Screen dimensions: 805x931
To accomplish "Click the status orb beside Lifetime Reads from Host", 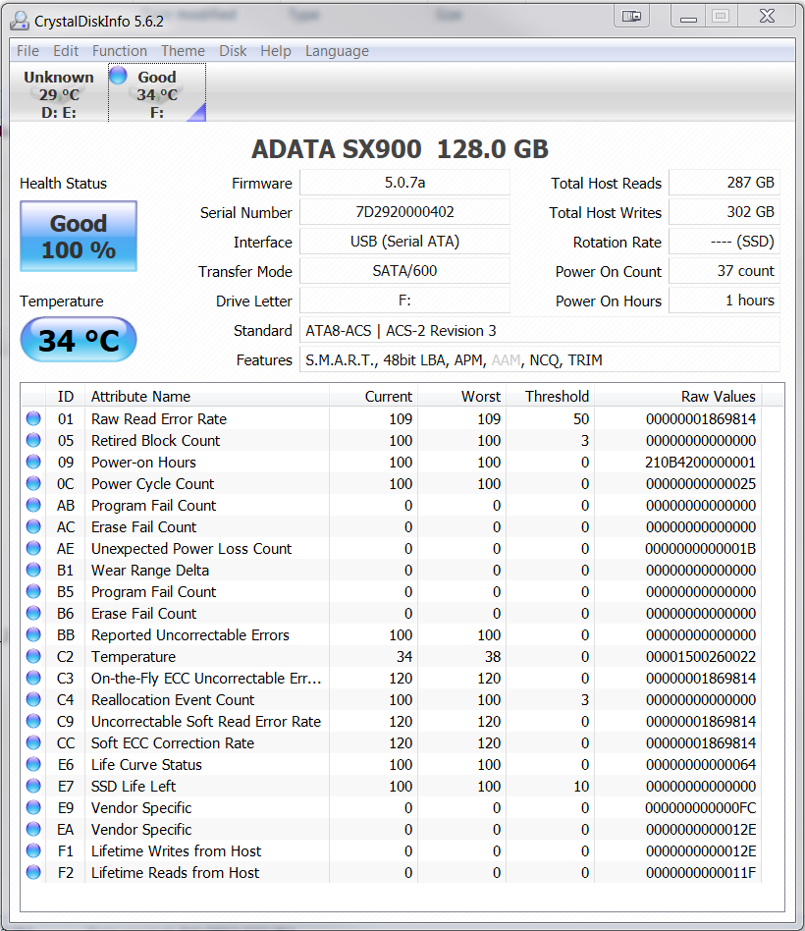I will point(33,873).
